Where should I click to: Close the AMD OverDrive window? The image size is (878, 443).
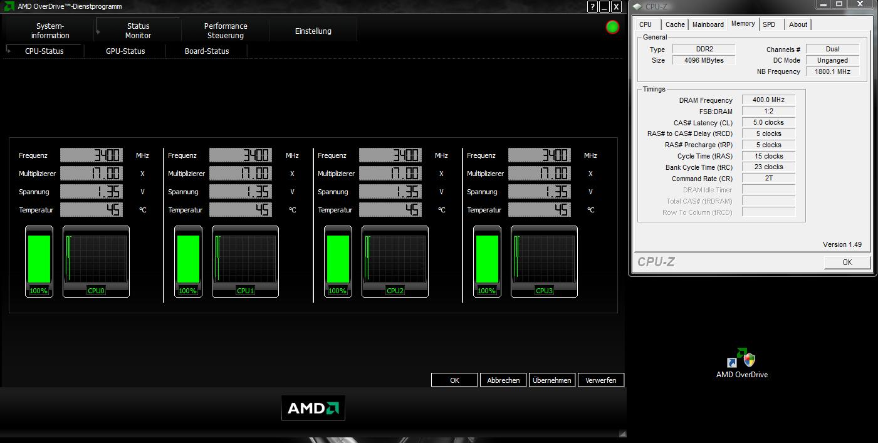point(617,7)
